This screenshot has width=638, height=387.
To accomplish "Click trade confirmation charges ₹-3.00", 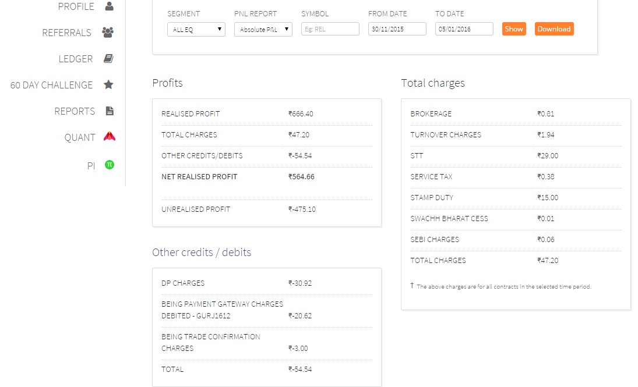I will (x=298, y=349).
